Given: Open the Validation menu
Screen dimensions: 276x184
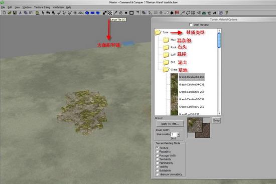Looking at the screenshot, I should tap(58, 7).
